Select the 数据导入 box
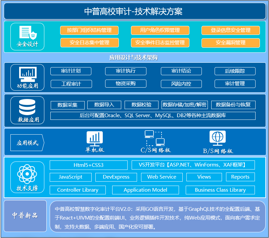This screenshot has width=269, height=238. [x=104, y=105]
